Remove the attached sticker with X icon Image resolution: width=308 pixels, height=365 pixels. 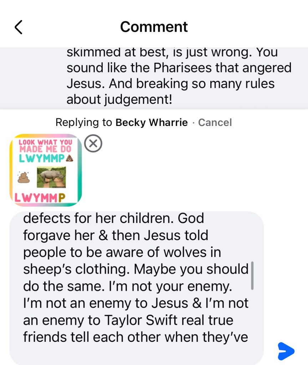(94, 143)
